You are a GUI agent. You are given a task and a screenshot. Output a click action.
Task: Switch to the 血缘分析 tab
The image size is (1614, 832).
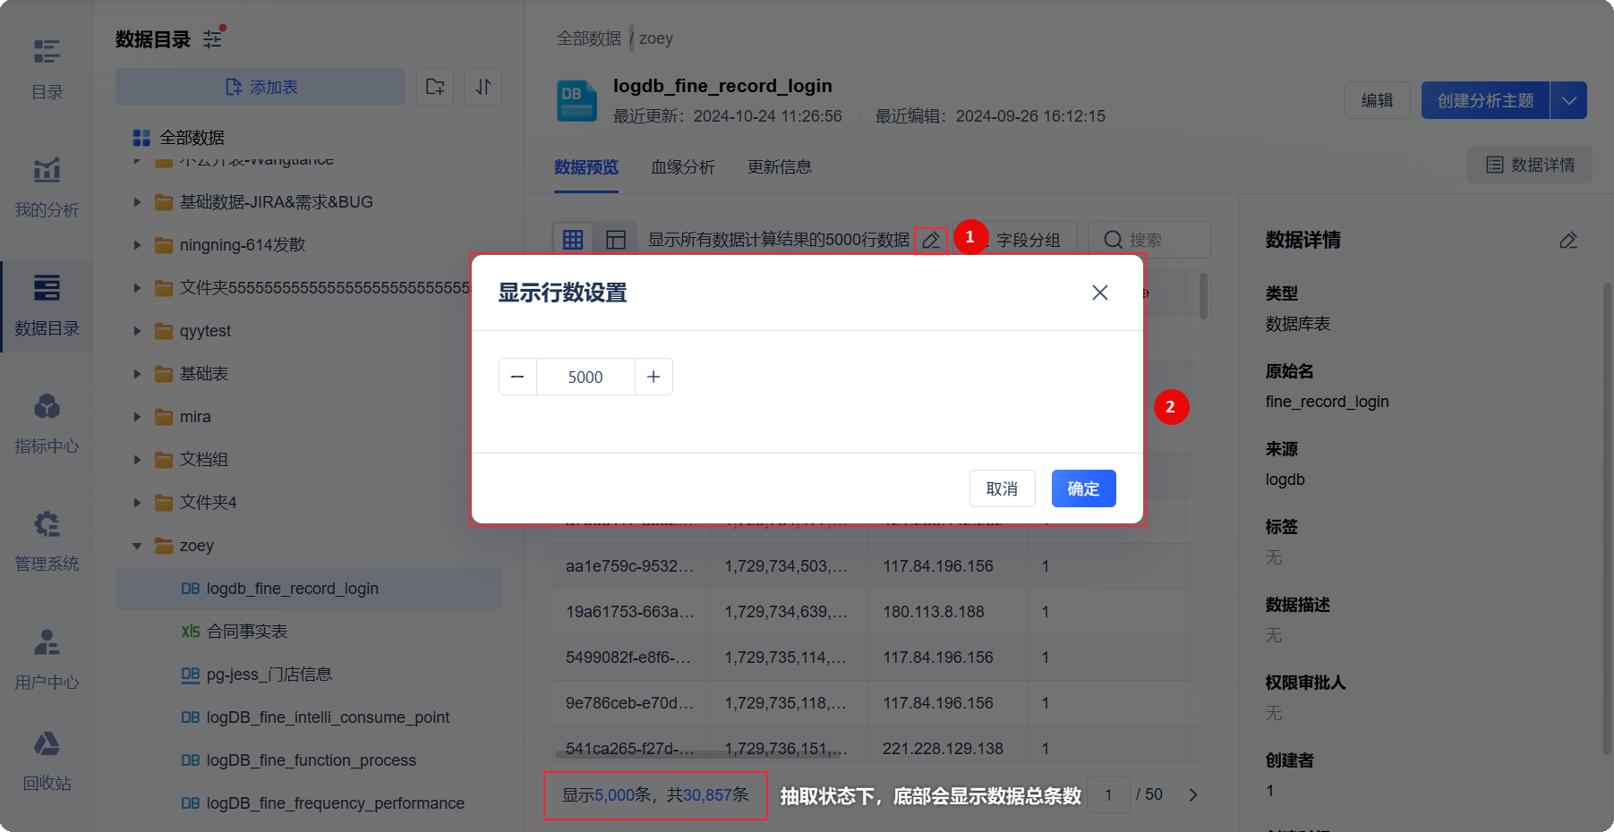coord(683,167)
